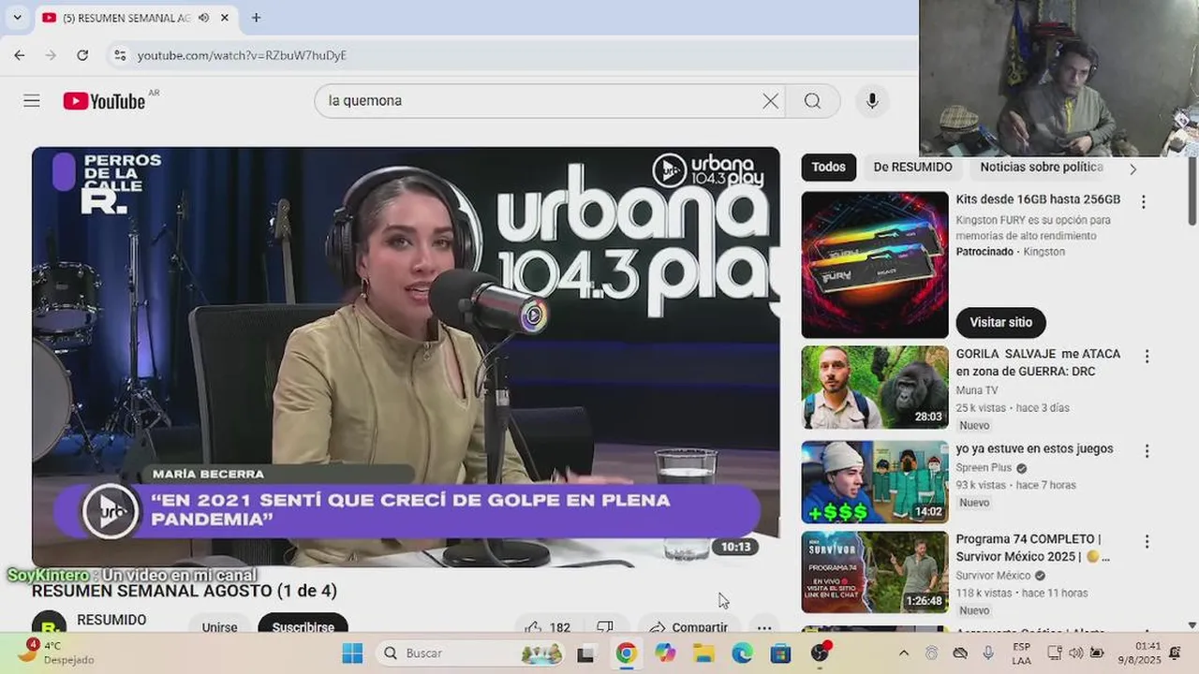Open the ESP LAA language switcher
This screenshot has width=1199, height=674.
click(x=1022, y=653)
